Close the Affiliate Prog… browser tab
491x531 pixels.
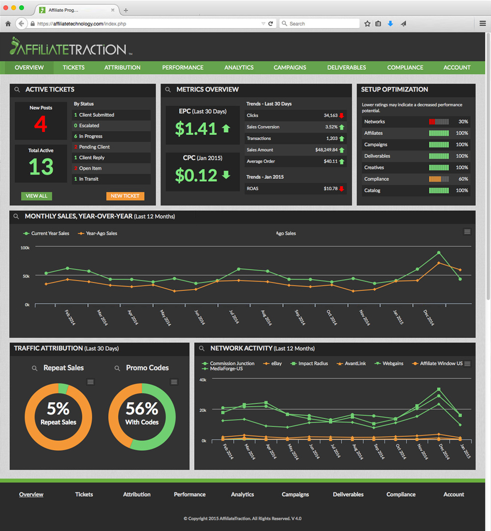[x=112, y=10]
